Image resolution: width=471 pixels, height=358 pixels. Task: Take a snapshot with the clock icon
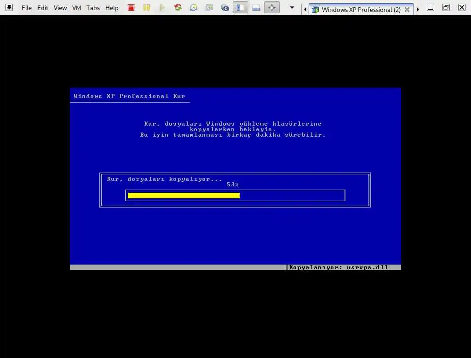click(x=194, y=7)
